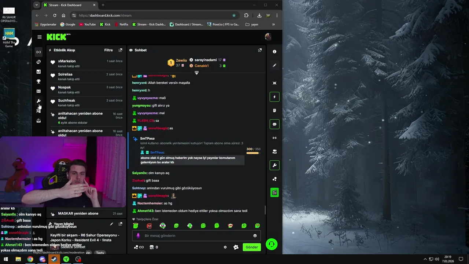Collapse the leaderboard arrow under Zewiio
Viewport: 469px width, 264px height.
[196, 73]
